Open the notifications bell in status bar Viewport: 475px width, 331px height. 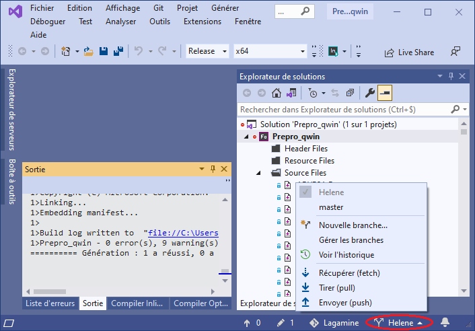(445, 323)
